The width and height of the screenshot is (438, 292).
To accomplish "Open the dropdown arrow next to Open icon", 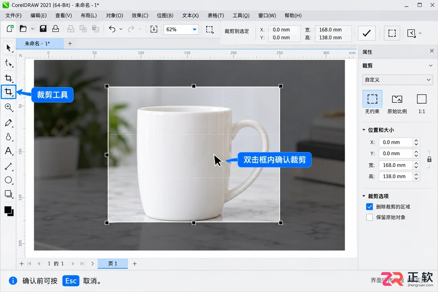I will tap(33, 29).
